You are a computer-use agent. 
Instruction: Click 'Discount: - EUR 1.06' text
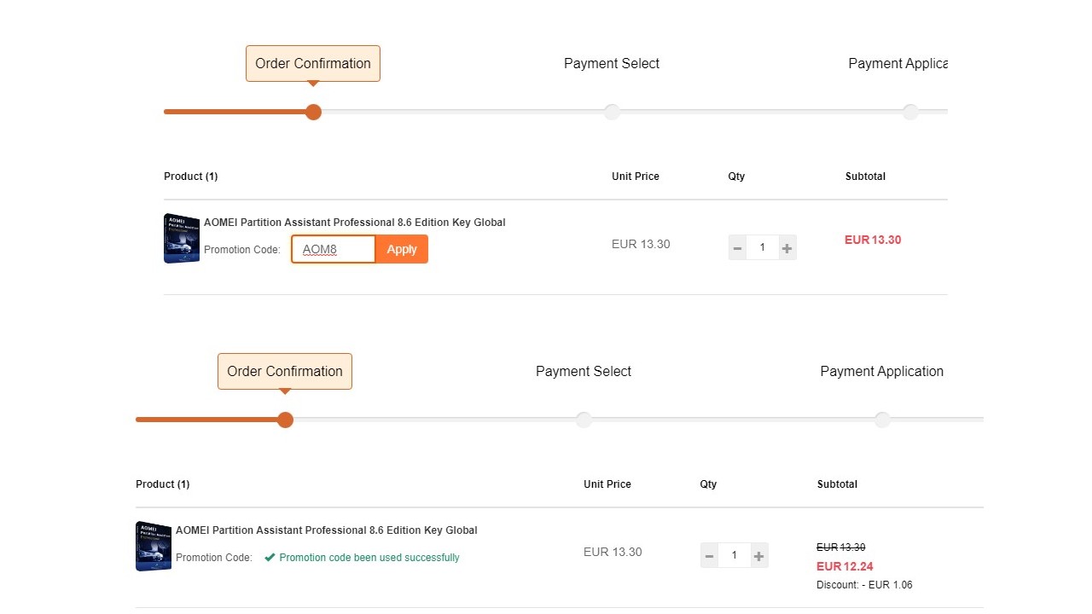[x=864, y=585]
